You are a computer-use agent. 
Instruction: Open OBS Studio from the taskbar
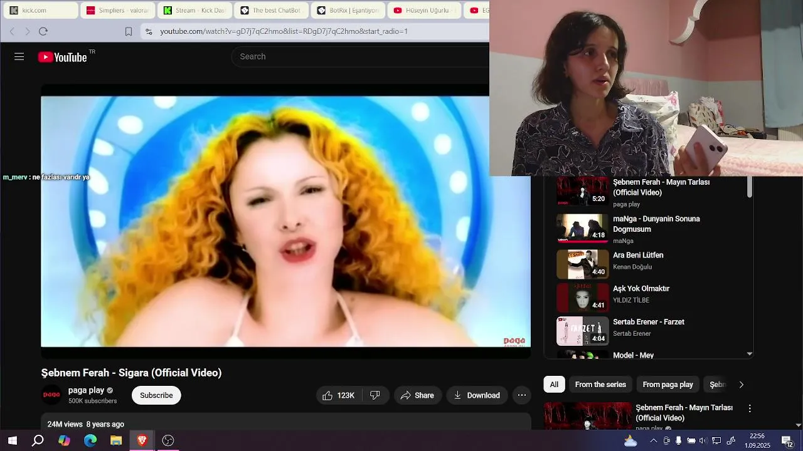pyautogui.click(x=168, y=440)
